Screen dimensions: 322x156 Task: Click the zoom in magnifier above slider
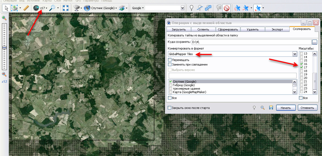click(x=4, y=18)
